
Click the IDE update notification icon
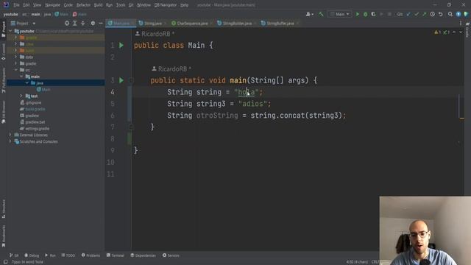(x=458, y=14)
